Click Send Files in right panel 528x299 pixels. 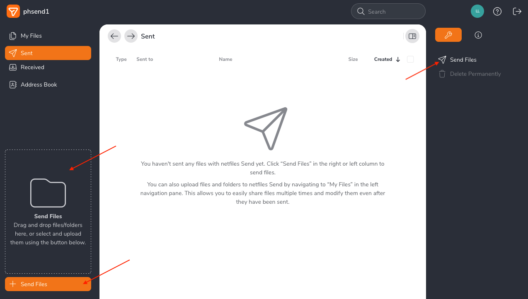(x=463, y=60)
